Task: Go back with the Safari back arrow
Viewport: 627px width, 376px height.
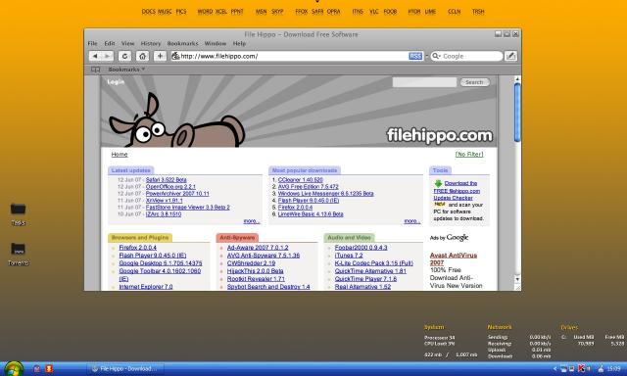Action: click(x=95, y=57)
